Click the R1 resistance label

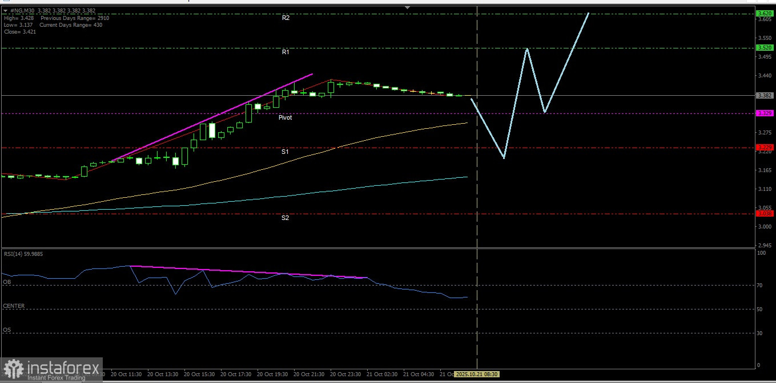[286, 52]
